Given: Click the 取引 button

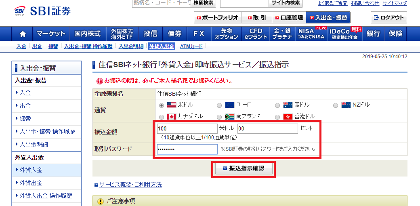Looking at the screenshot, I should [256, 18].
